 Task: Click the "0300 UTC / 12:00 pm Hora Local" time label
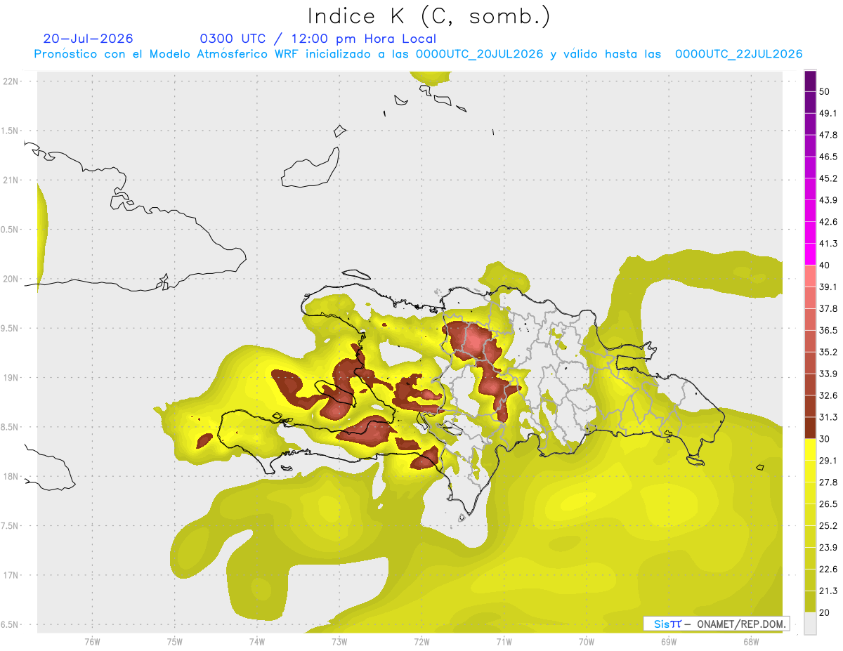coord(318,39)
